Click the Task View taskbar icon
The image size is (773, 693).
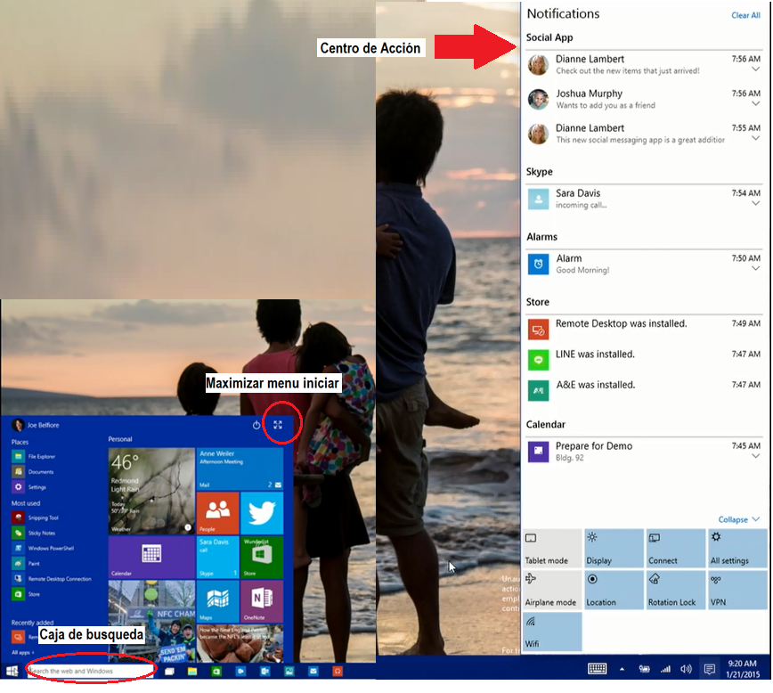point(169,672)
